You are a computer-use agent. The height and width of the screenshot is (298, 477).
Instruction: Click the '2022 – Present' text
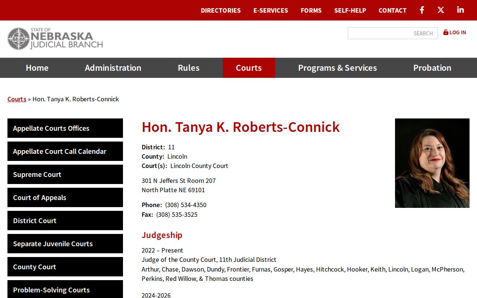tap(162, 250)
